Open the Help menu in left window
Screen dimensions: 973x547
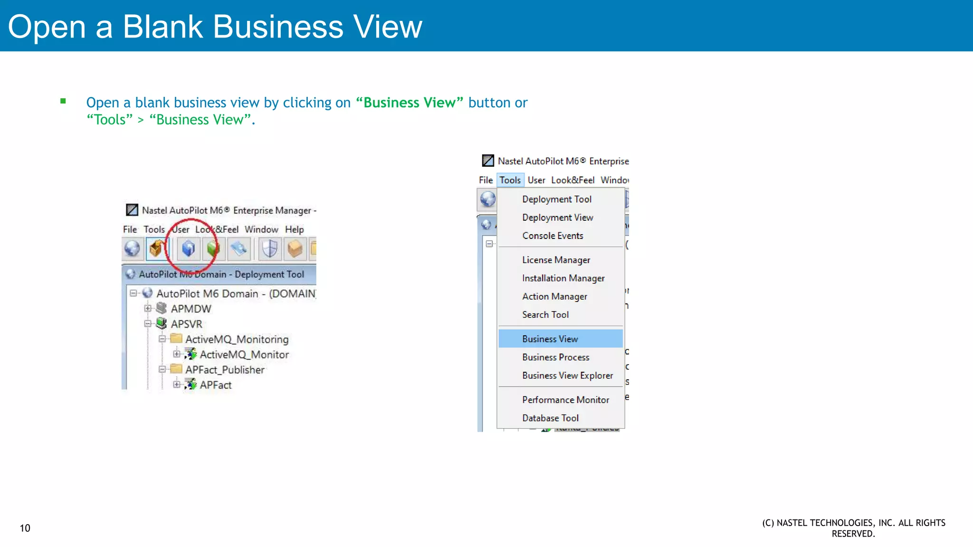294,229
